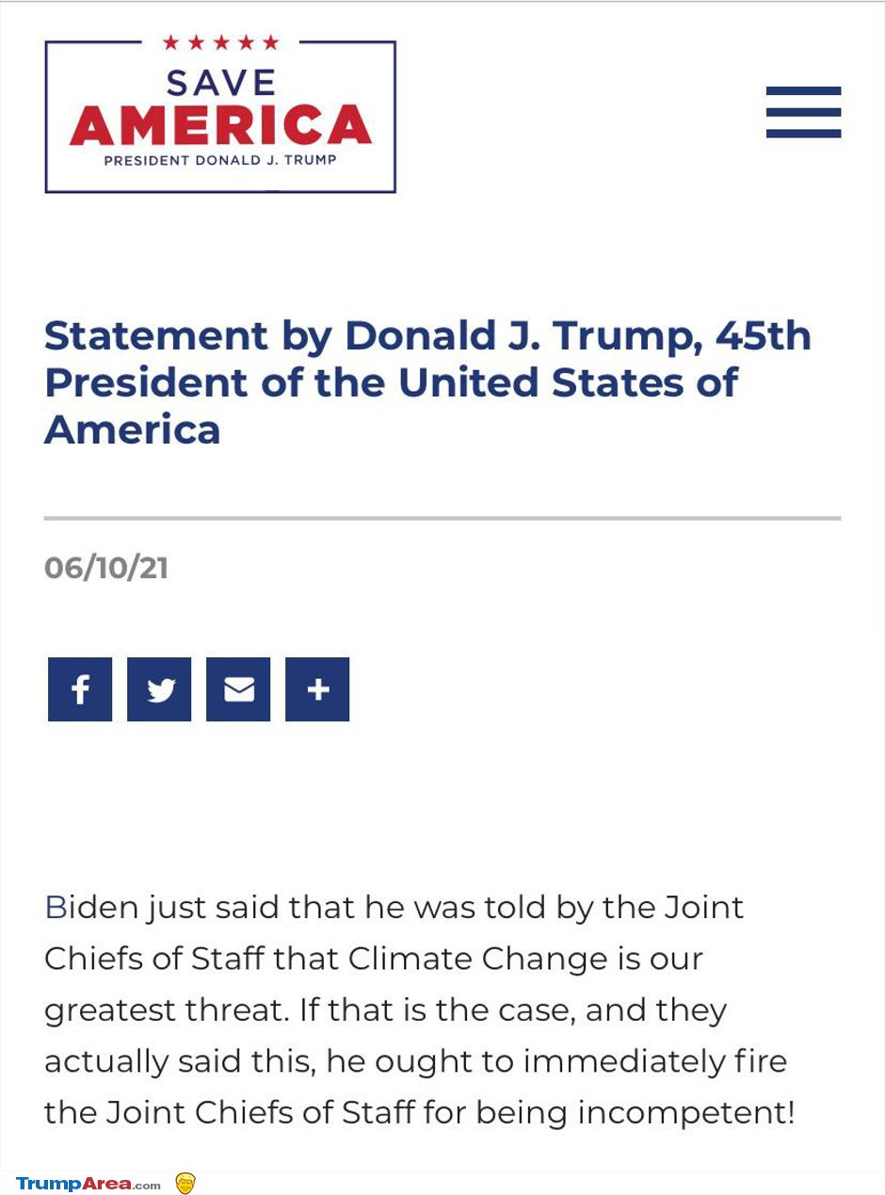The width and height of the screenshot is (885, 1195).
Task: Open more sharing options plus icon
Action: point(317,689)
